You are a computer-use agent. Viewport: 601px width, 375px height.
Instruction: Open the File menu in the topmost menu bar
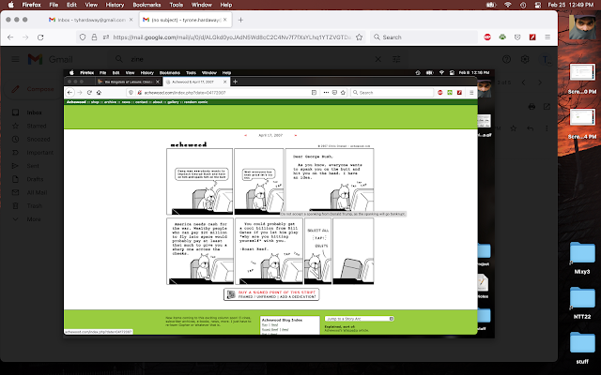[x=54, y=5]
